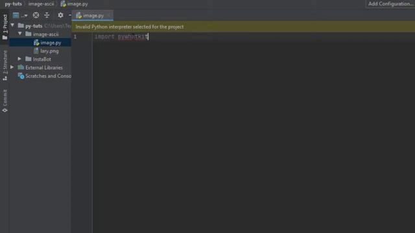This screenshot has height=233, width=415.
Task: Click py-tuts breadcrumb in navigation bar
Action: point(13,4)
